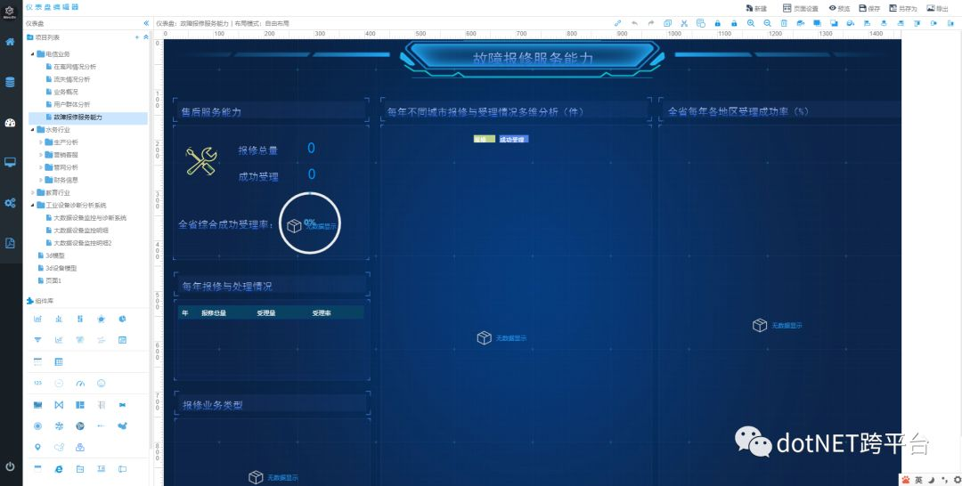
Task: Click the second lock icon in toolbar
Action: (734, 23)
